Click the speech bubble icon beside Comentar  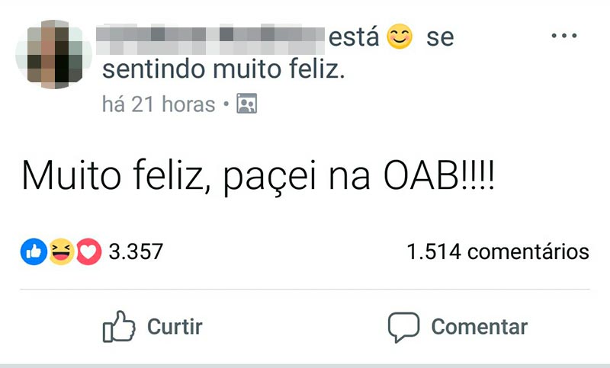(x=403, y=327)
